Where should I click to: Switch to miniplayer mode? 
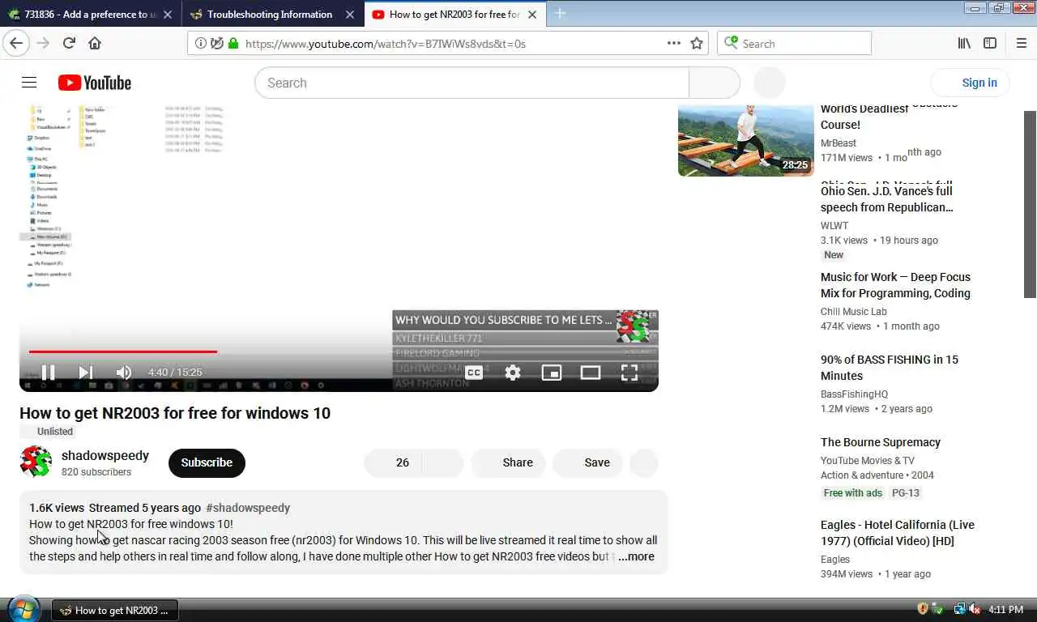click(x=552, y=373)
